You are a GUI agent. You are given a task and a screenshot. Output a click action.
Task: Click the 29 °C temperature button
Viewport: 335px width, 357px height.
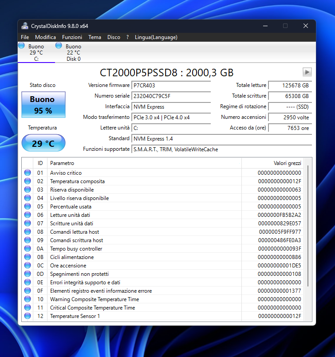43,143
